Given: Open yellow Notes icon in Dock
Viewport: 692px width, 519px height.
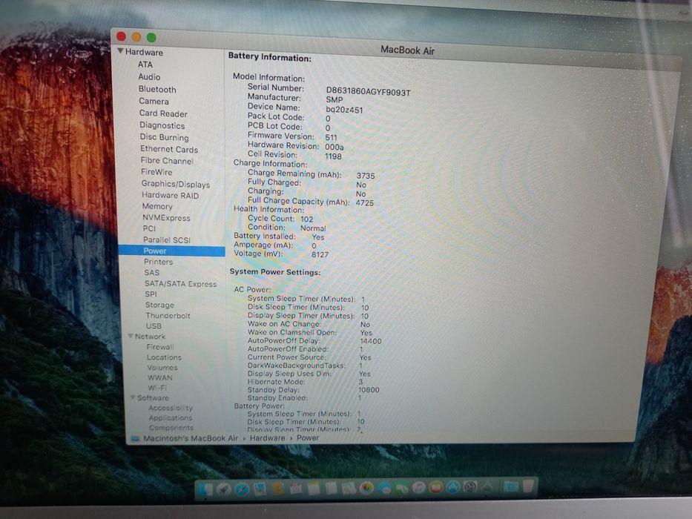Looking at the screenshot, I should coord(313,488).
